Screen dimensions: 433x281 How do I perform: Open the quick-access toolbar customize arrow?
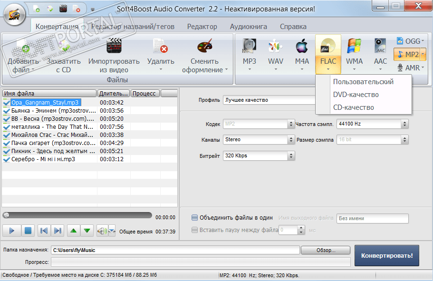tap(93, 10)
